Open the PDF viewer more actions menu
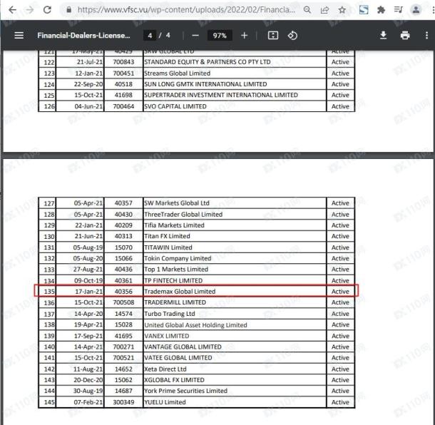Viewport: 435px width, 425px height. pos(426,36)
